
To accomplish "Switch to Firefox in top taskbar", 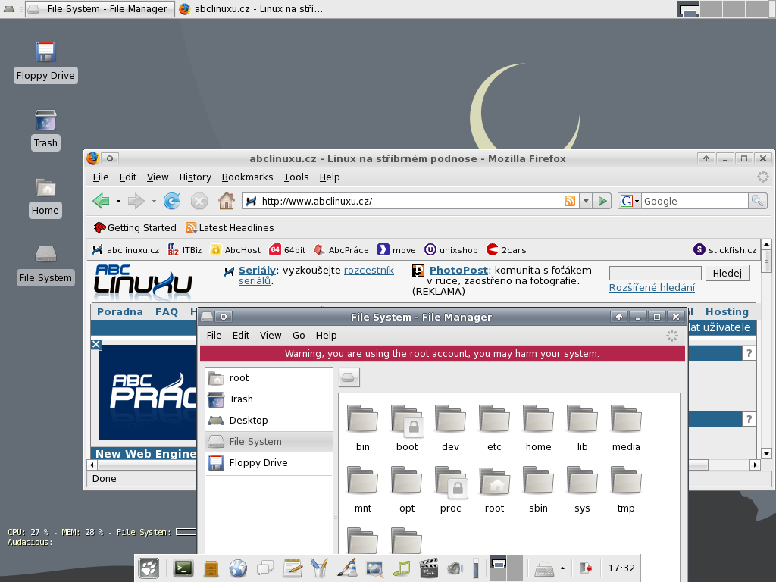I will pyautogui.click(x=250, y=9).
